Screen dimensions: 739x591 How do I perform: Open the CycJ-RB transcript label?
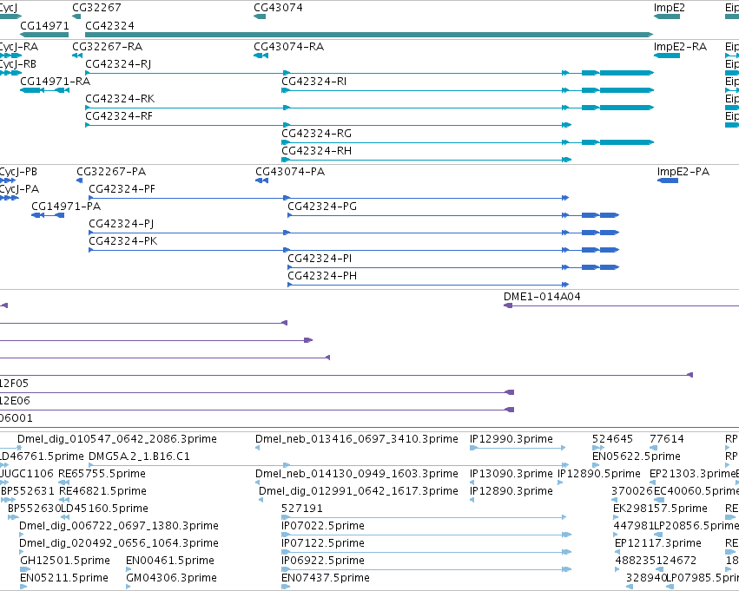(18, 64)
